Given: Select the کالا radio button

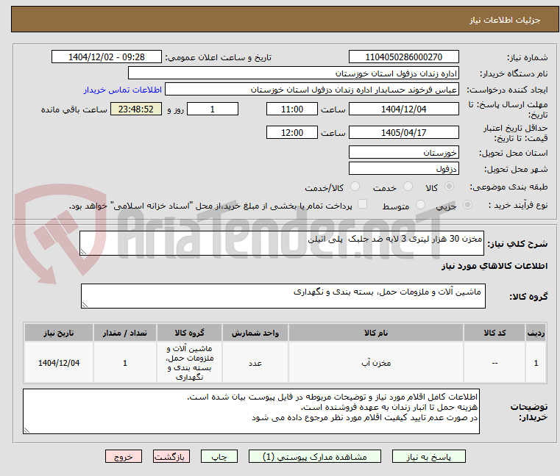Looking at the screenshot, I should point(449,187).
